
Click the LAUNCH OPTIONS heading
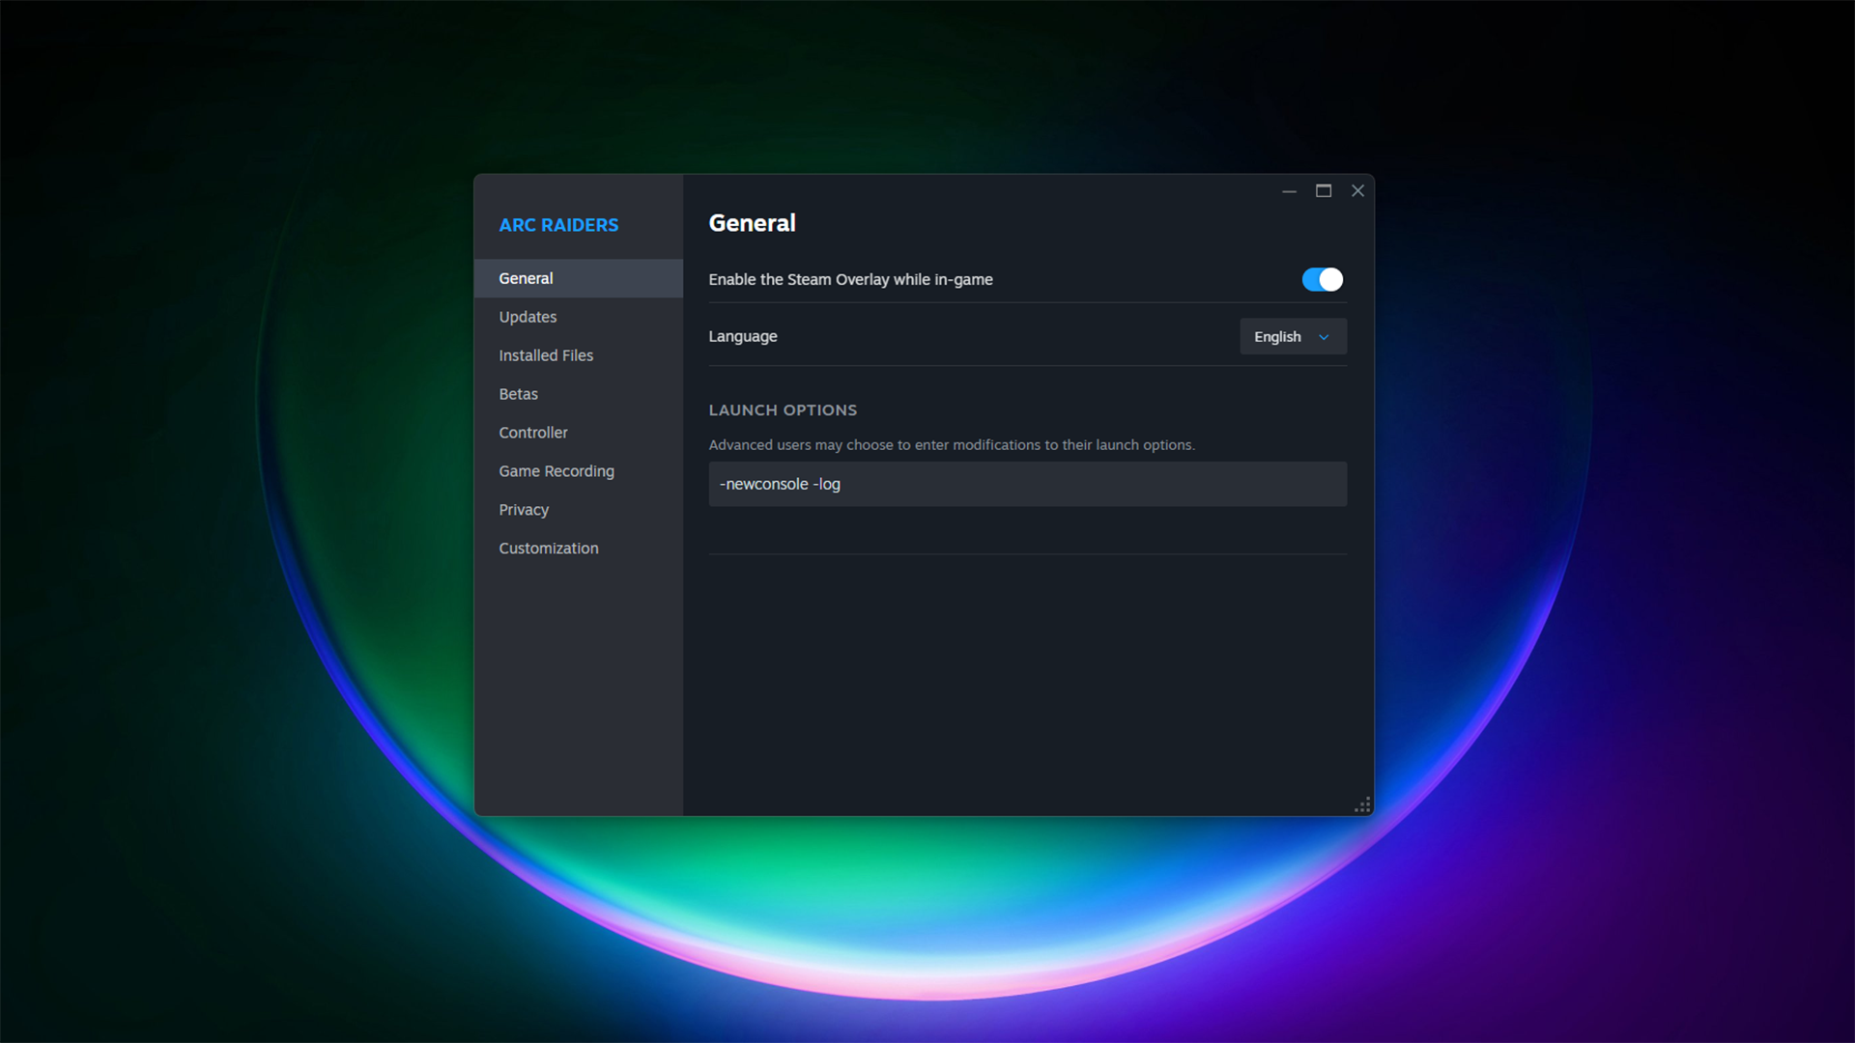coord(783,410)
